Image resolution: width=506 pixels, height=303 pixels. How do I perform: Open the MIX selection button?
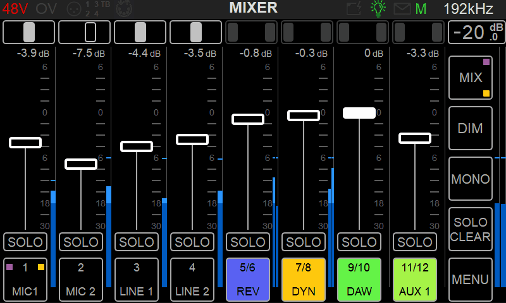point(471,78)
